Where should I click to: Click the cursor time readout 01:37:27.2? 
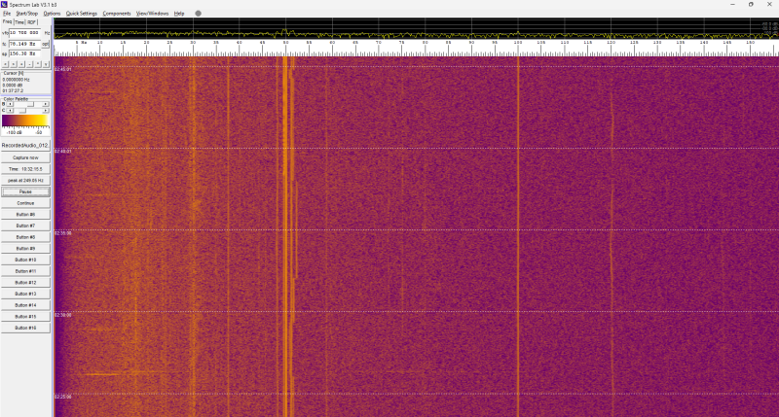[x=13, y=90]
